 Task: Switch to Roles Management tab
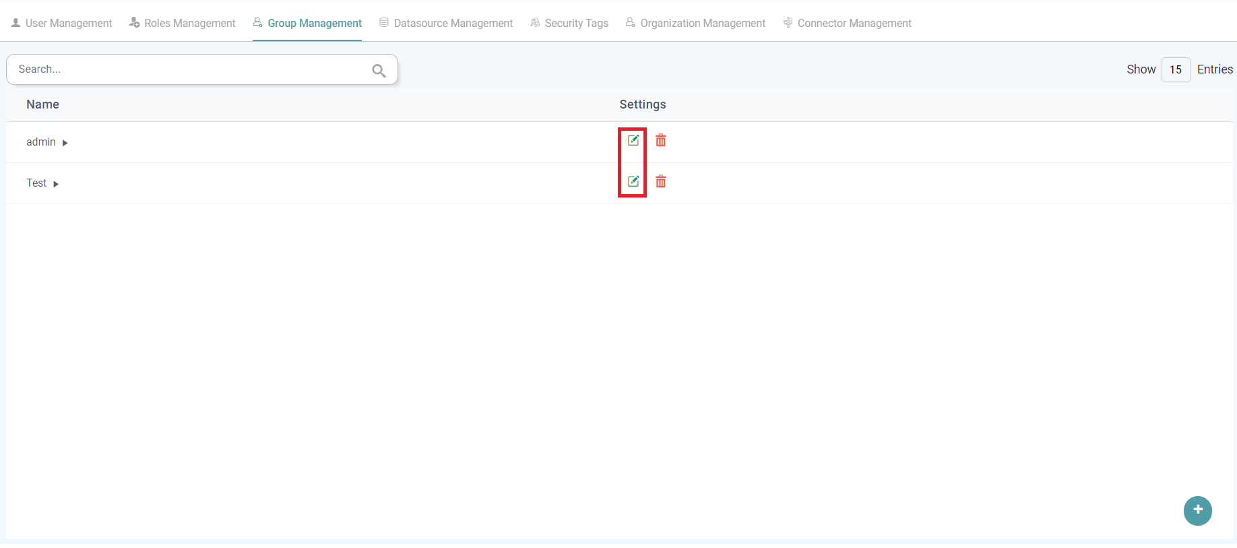(183, 23)
